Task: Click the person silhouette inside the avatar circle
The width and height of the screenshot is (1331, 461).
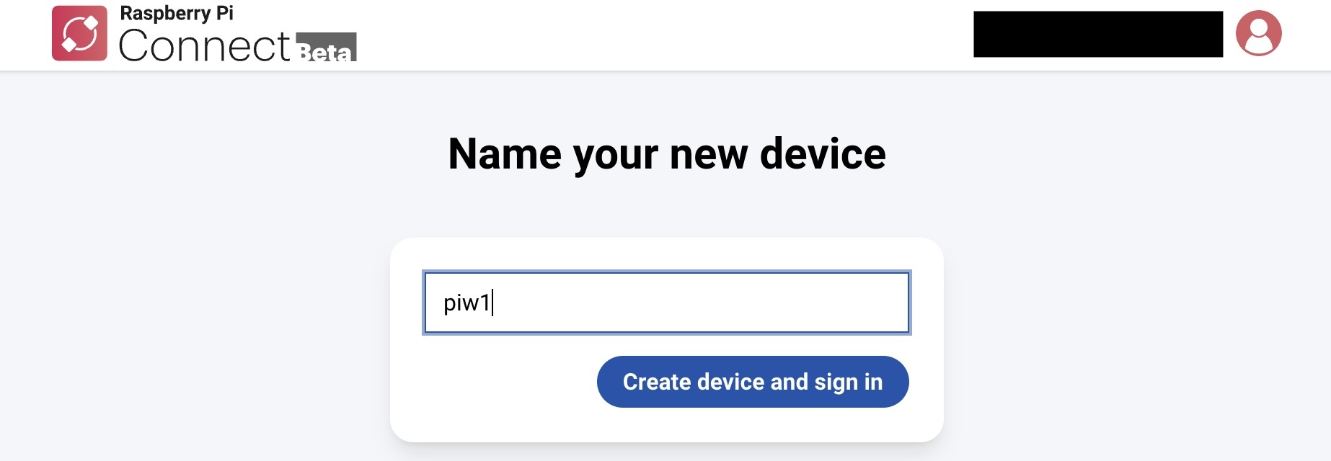Action: pos(1258,34)
